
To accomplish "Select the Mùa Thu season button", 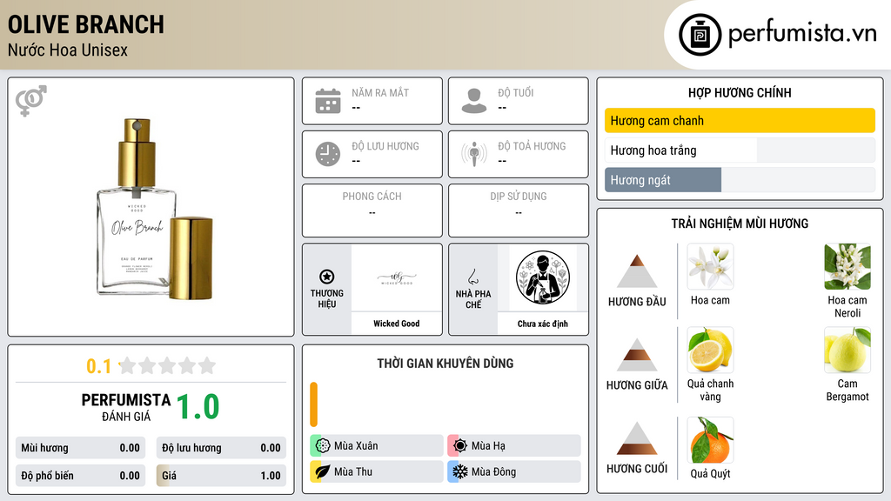I will point(377,471).
